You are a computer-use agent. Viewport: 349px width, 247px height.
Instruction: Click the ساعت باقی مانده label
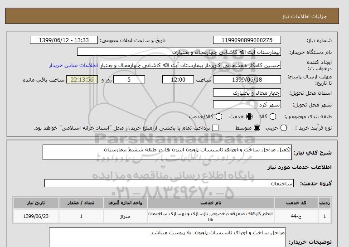[44, 80]
